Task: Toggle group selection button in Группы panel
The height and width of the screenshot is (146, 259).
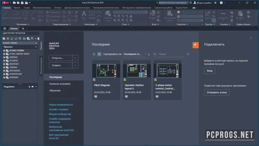Action: [214, 20]
